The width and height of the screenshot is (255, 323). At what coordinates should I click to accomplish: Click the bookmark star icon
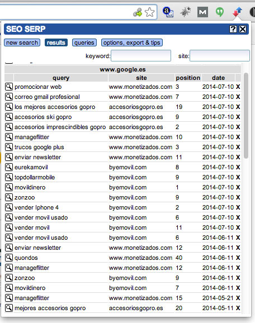click(x=149, y=12)
